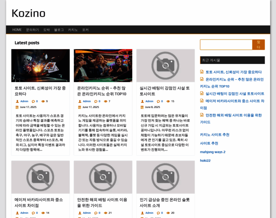Screen dimensions: 276x218
Task: Open placeholder image of 안전한 해외 배팅 post
Action: pyautogui.click(x=103, y=177)
